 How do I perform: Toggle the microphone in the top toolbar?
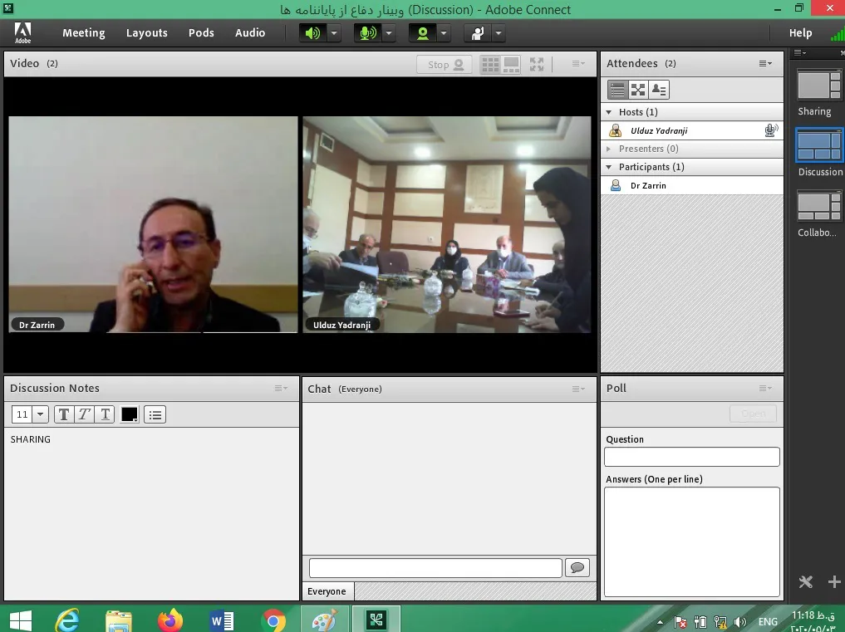(366, 33)
